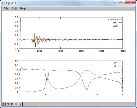Viewport: 137px width, 108px height.
Task: Minimize the Figure 1 window
Action: (117, 2)
